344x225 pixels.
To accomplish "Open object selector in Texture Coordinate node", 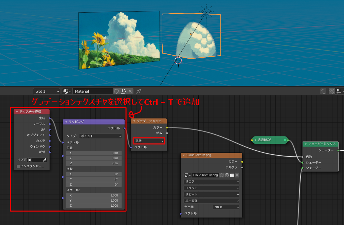I will 35,160.
